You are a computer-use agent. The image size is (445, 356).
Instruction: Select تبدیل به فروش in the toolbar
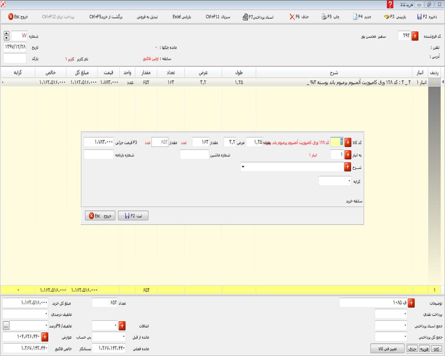(x=147, y=17)
